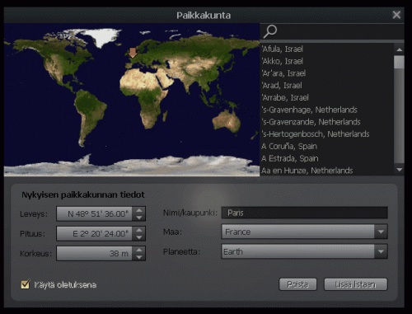412x314 pixels.
Task: Click the city list scroll down arrow
Action: click(x=399, y=170)
